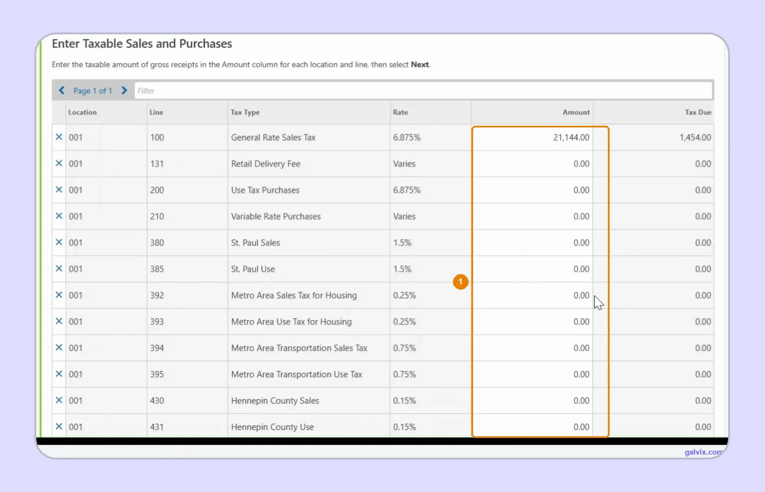Sort by the Rate column header
The width and height of the screenshot is (765, 492).
tap(400, 112)
